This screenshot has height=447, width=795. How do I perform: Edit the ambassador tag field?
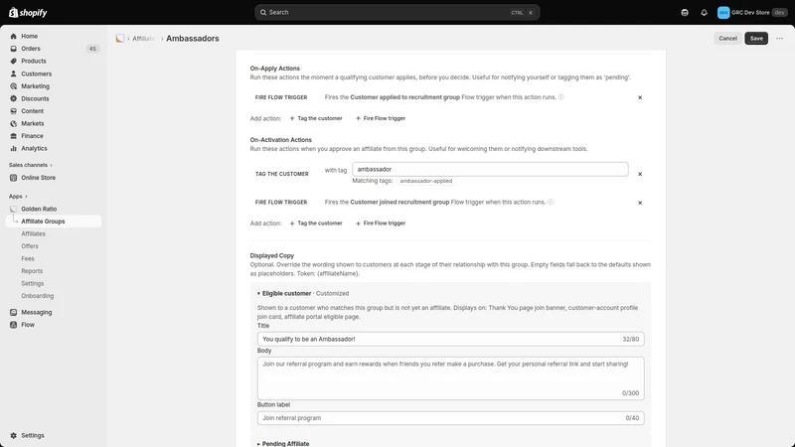click(x=490, y=169)
